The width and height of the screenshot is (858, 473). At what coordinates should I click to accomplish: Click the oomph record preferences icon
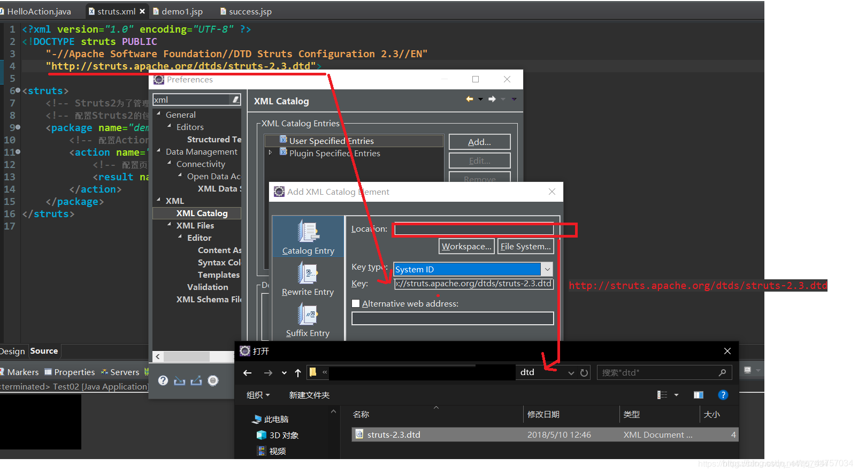click(x=213, y=380)
